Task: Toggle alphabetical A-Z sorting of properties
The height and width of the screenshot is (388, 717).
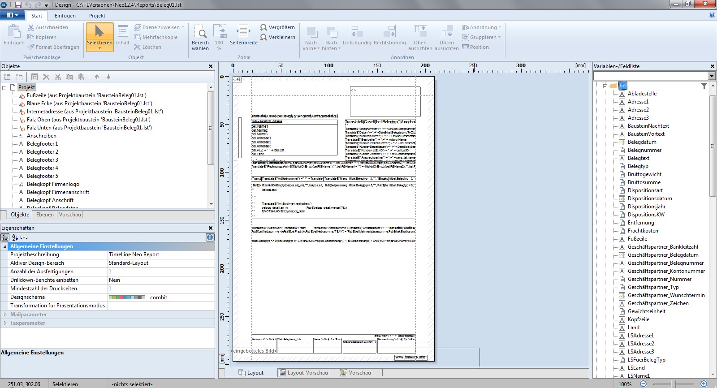Action: 15,237
